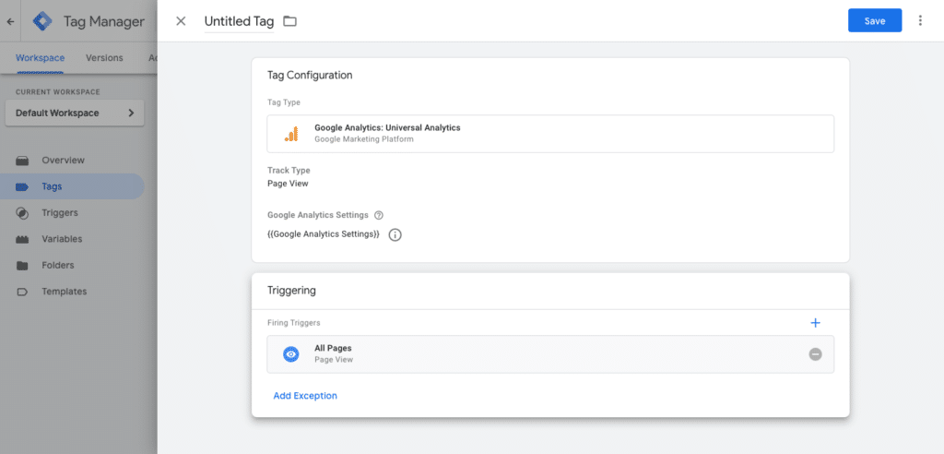Click the blue eye icon for All Pages
This screenshot has height=454, width=944.
(x=291, y=354)
